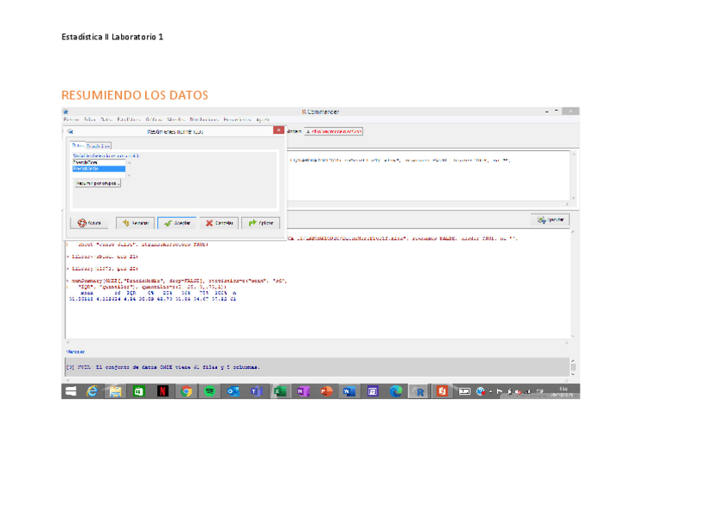Open the Windows Start button

(x=71, y=391)
